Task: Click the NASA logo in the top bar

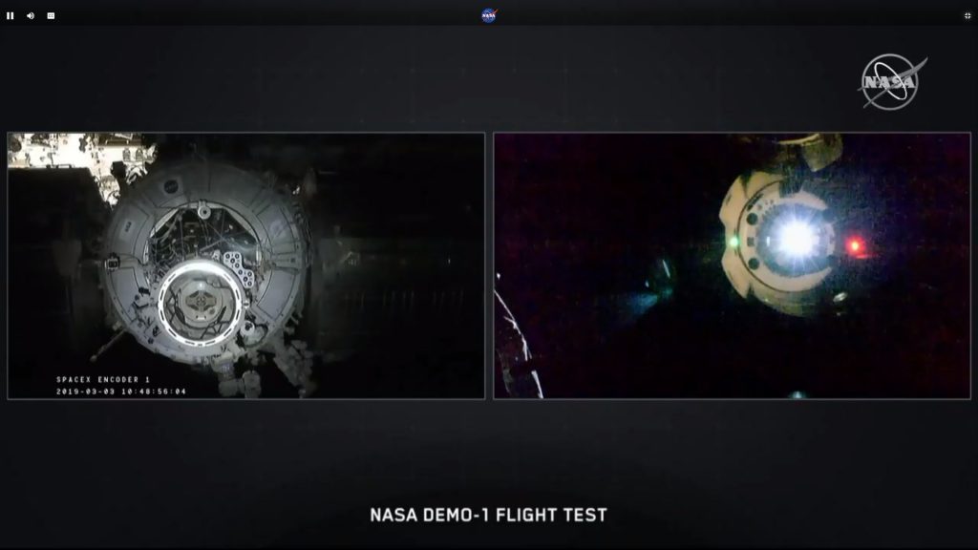Action: pos(489,15)
